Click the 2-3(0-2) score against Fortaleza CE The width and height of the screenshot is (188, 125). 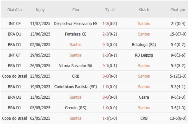(x=110, y=34)
